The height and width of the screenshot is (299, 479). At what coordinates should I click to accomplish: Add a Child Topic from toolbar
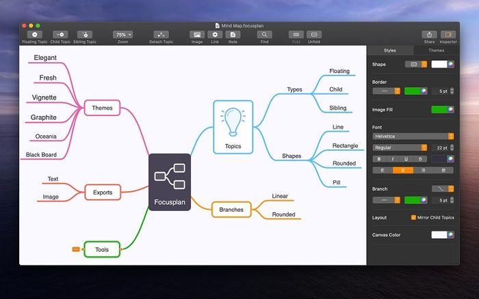(60, 34)
